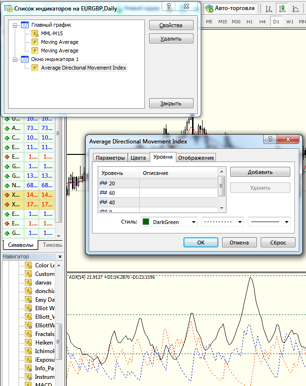This screenshot has height=386, width=306.
Task: Select level 40 row
Action: pyautogui.click(x=158, y=203)
